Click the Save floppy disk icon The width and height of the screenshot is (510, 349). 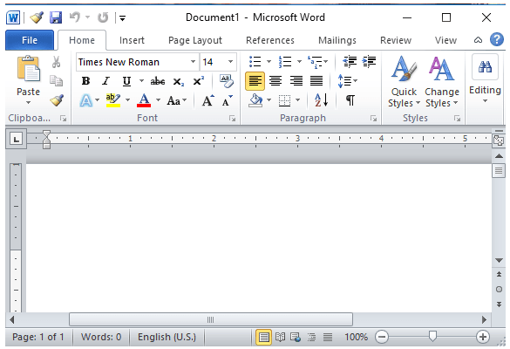coord(56,17)
